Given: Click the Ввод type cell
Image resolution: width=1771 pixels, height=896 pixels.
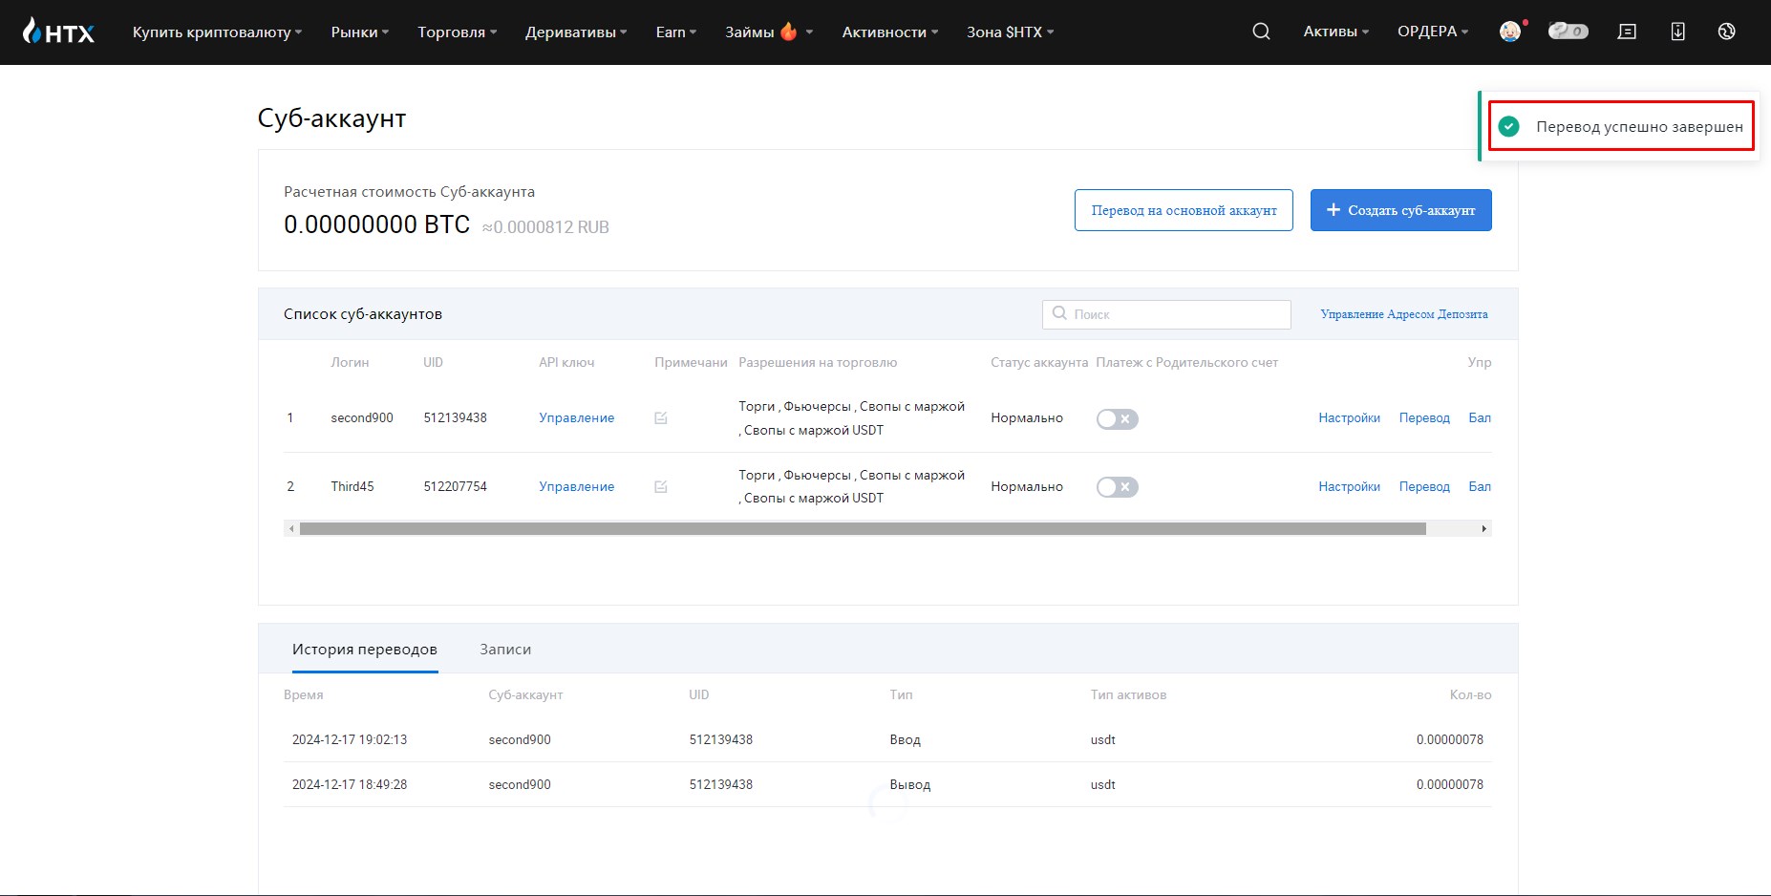Looking at the screenshot, I should click(905, 739).
